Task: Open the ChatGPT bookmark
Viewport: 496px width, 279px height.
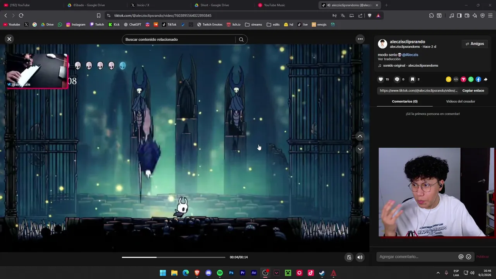Action: tap(132, 24)
